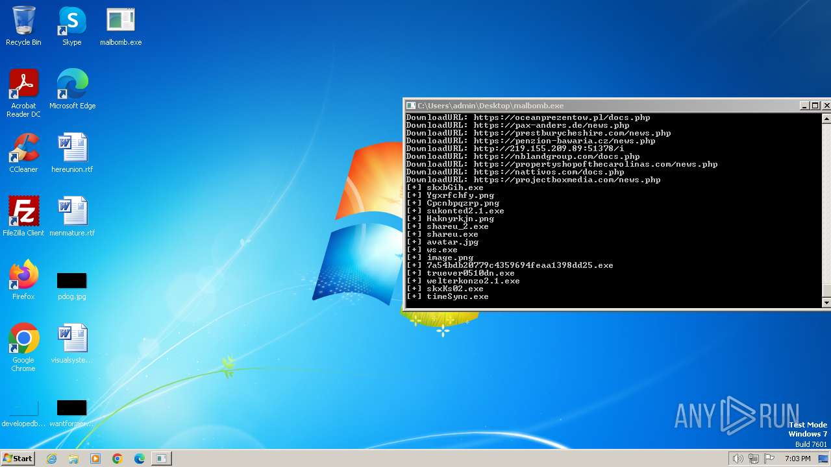
Task: Click the Cpcnbpqzrp.png console line
Action: click(x=453, y=203)
